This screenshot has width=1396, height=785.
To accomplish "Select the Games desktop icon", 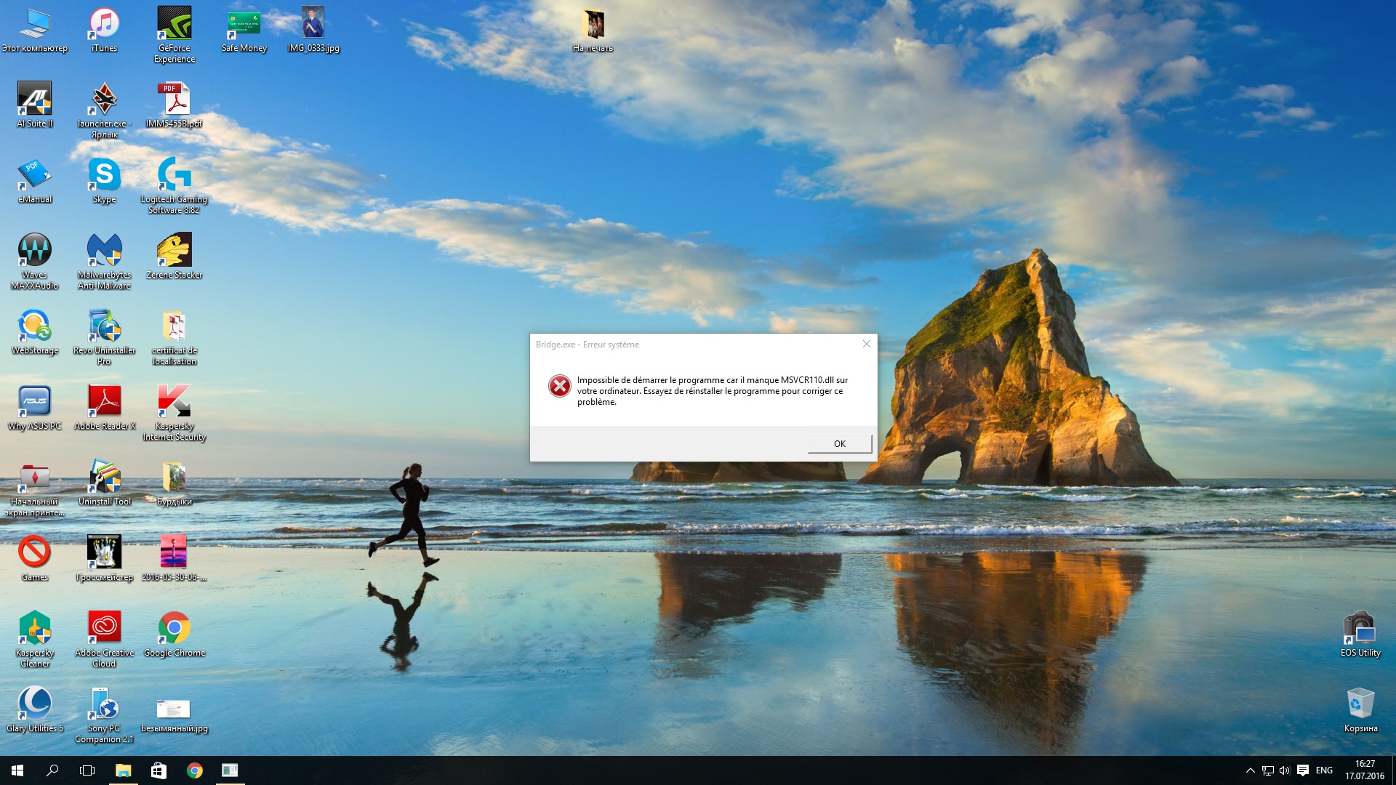I will coord(35,559).
